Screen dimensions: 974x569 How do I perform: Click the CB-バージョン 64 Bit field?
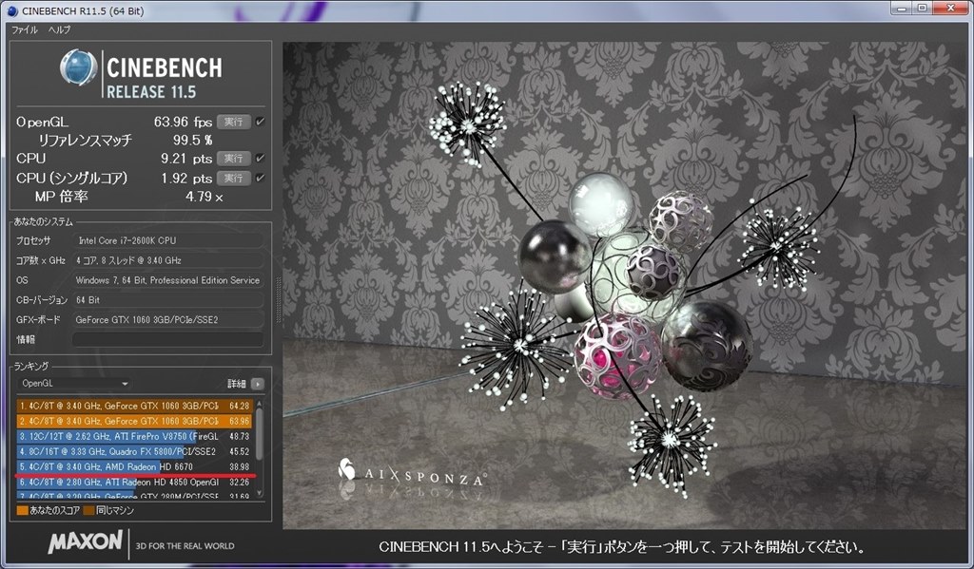pyautogui.click(x=167, y=300)
